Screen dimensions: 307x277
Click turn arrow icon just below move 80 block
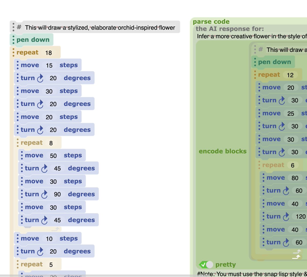[286, 191]
